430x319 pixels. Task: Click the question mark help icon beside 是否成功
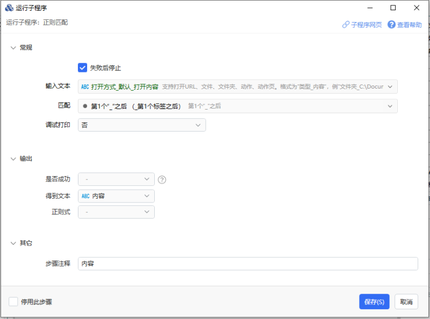(162, 179)
